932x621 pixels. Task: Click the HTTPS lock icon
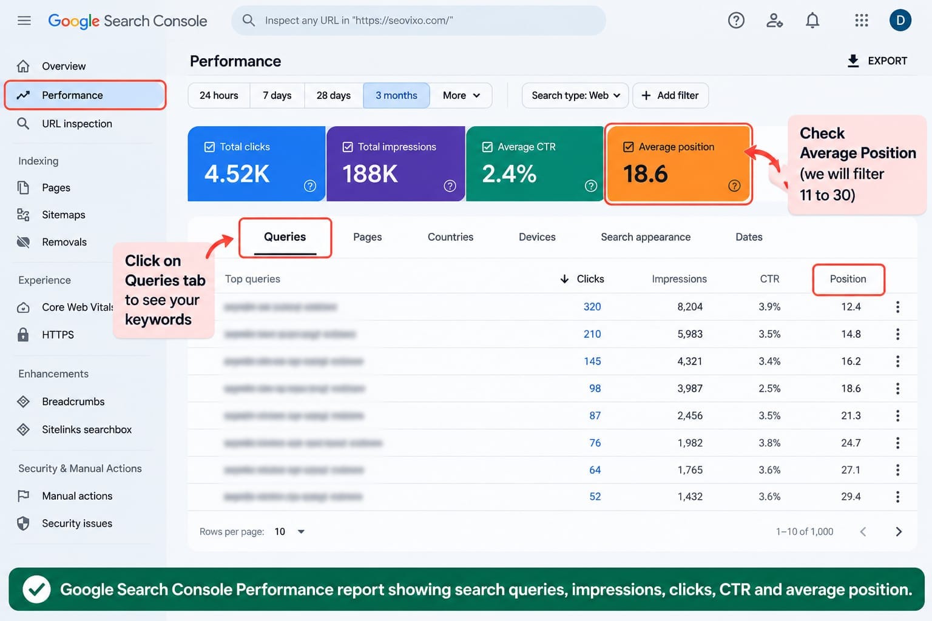tap(23, 335)
